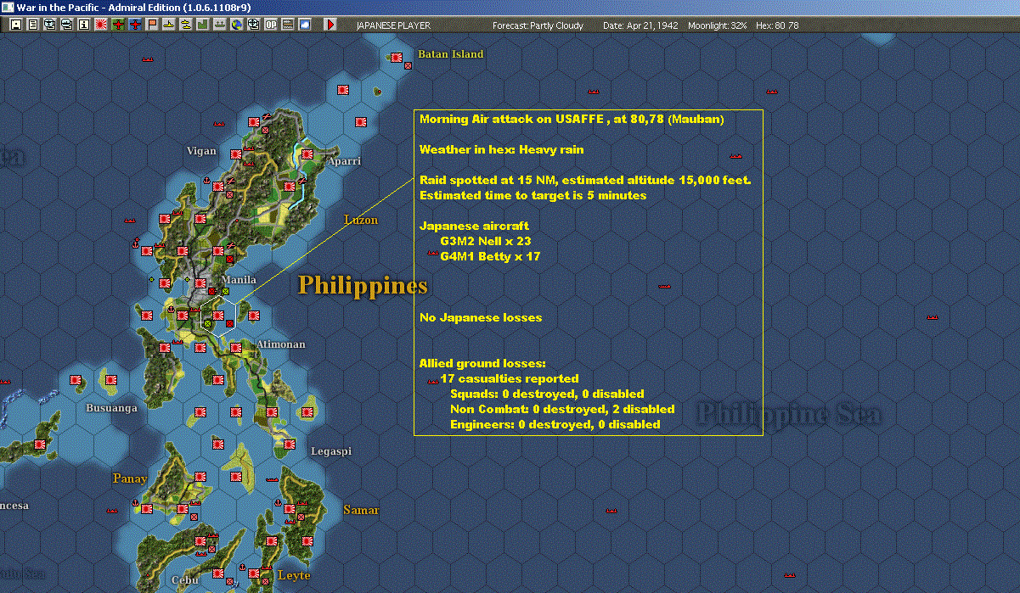Image resolution: width=1020 pixels, height=593 pixels.
Task: Open the OP operations toolbar icon
Action: click(271, 25)
